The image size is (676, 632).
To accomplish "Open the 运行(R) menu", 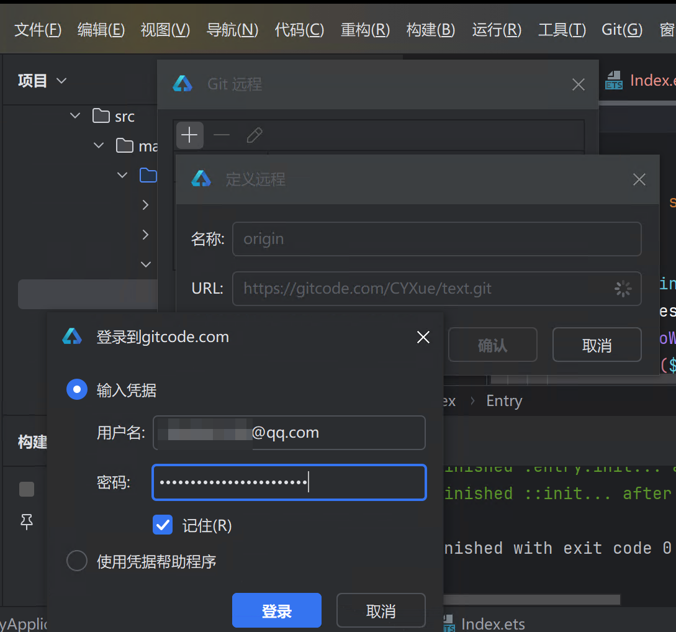I will tap(497, 30).
